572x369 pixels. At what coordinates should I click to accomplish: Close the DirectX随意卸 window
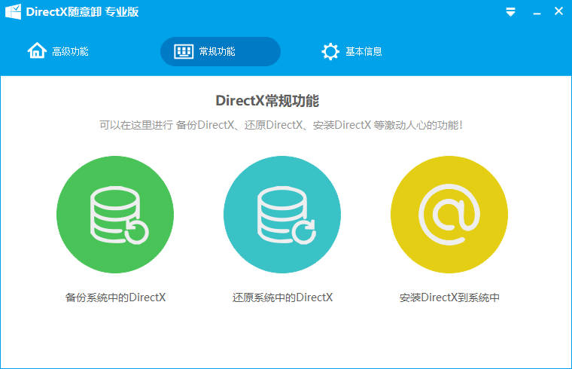pyautogui.click(x=558, y=12)
